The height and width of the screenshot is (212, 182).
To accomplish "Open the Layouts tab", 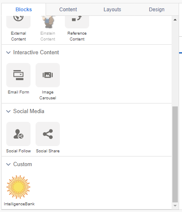I will pyautogui.click(x=112, y=10).
